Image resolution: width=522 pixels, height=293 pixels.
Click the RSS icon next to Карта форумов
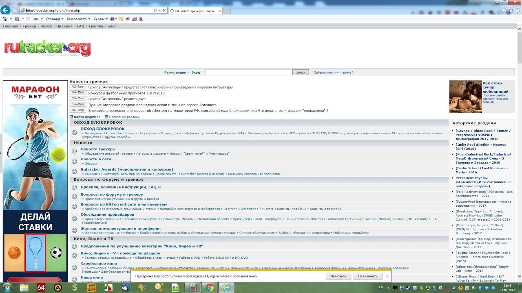(71, 117)
